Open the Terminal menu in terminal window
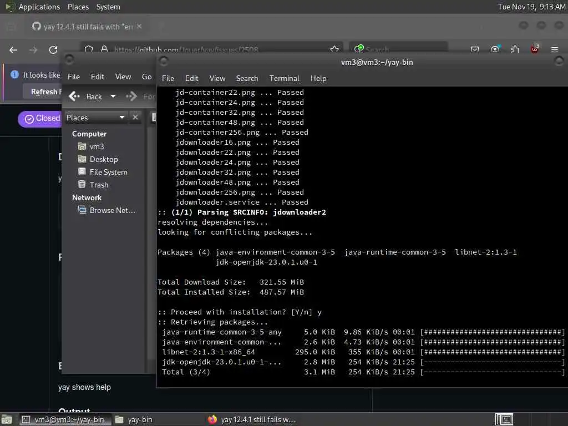Viewport: 568px width, 426px height. pyautogui.click(x=285, y=79)
